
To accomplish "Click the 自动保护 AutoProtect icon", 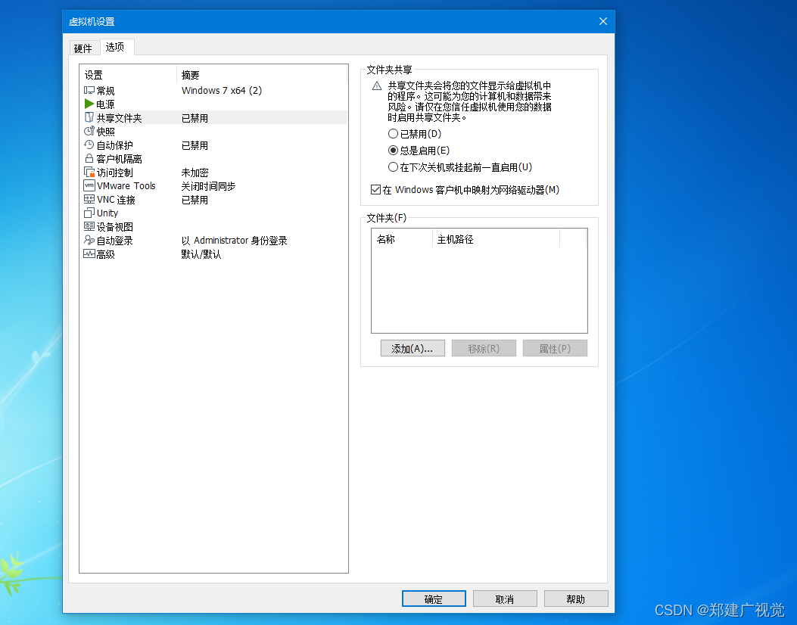I will [89, 145].
